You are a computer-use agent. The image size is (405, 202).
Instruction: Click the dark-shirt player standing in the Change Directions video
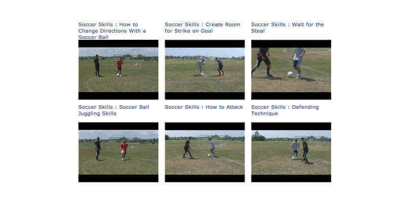point(97,66)
